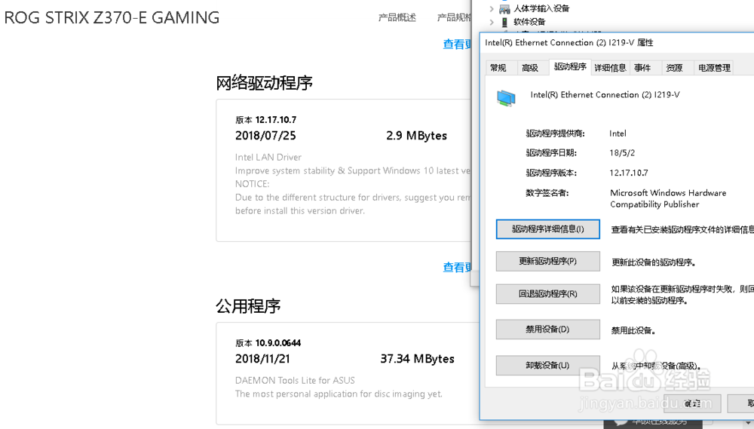754x429 pixels.
Task: Click 驱动程序详细信息(I) button
Action: click(x=547, y=229)
